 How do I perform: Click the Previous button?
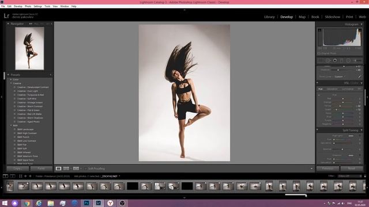click(327, 168)
